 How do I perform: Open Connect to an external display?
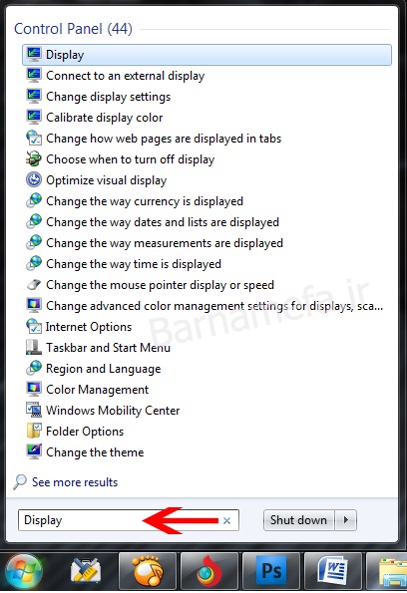click(125, 76)
